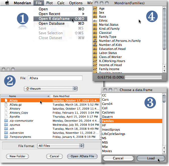Click the selection progress bar in Mondrian(Families)
This screenshot has height=166, width=169.
pos(143,77)
